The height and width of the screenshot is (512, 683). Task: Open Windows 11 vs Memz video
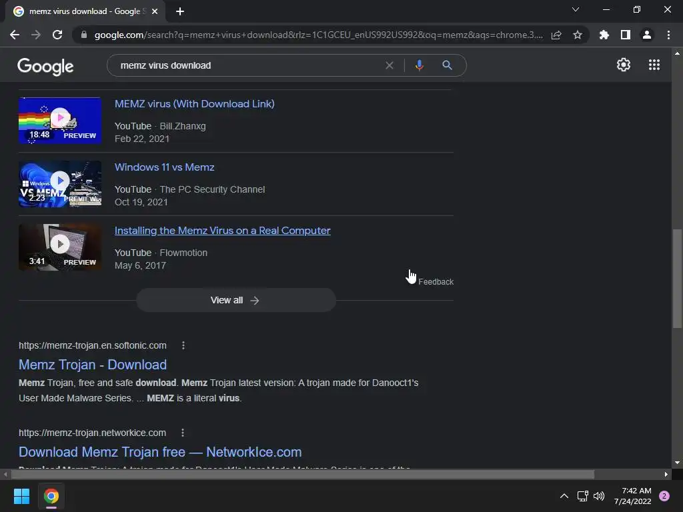coord(165,167)
